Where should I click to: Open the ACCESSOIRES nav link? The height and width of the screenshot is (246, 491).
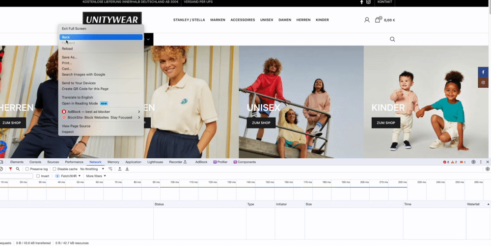point(243,20)
